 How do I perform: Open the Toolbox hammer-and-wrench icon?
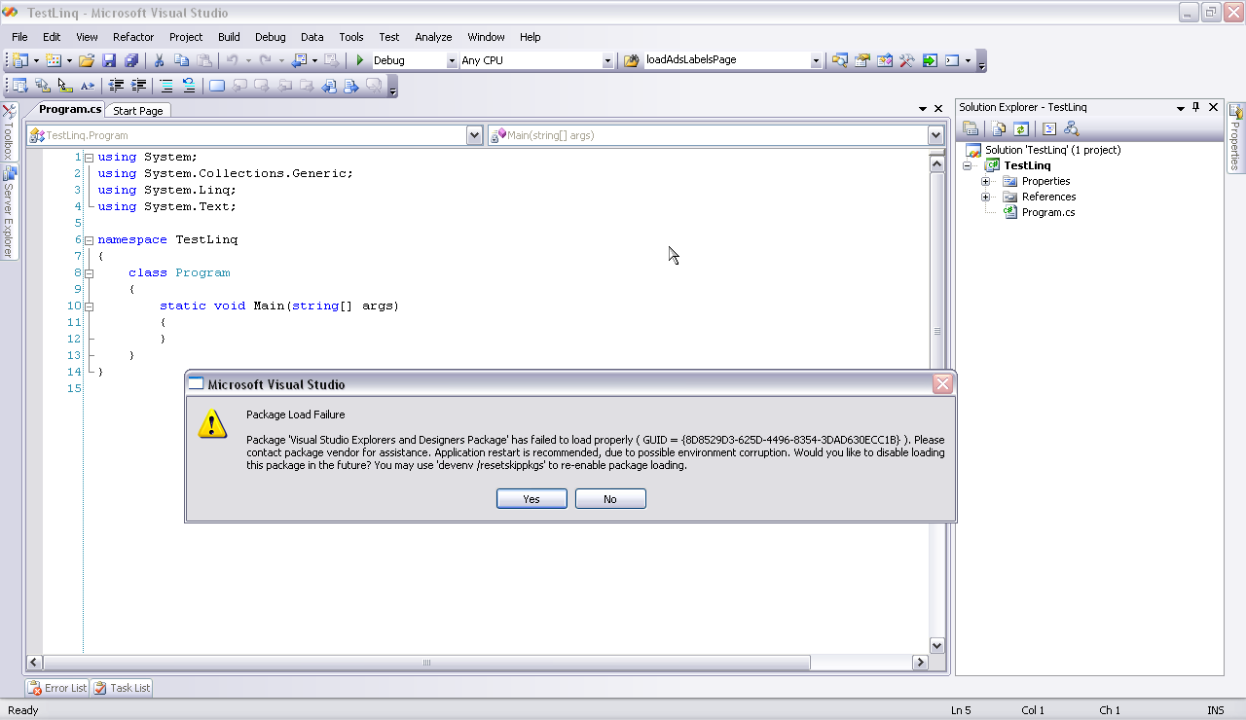coord(907,60)
